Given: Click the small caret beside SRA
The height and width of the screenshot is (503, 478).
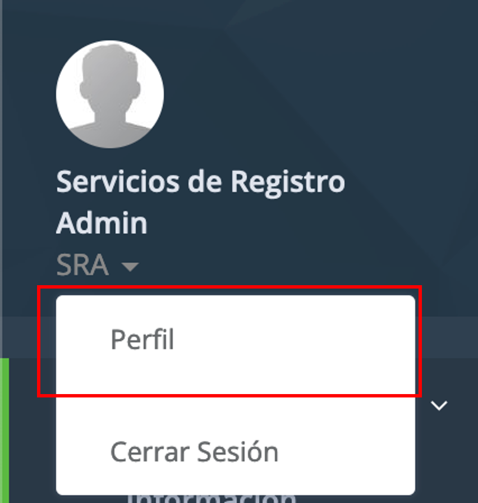Looking at the screenshot, I should [130, 266].
